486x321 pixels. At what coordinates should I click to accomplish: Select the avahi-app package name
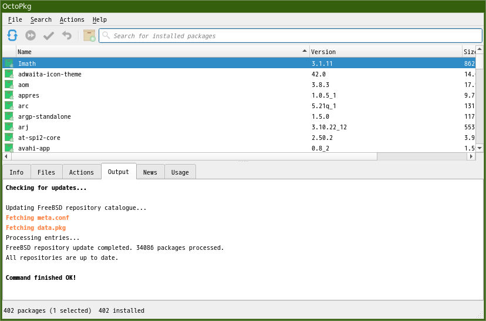tap(34, 148)
